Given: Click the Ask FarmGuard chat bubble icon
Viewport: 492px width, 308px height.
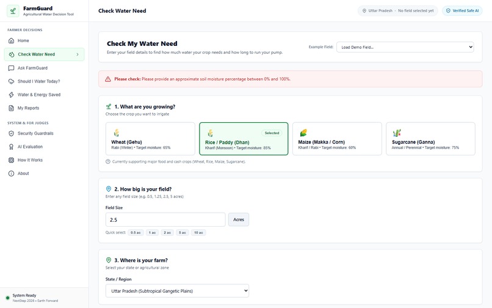Looking at the screenshot, I should click(12, 68).
